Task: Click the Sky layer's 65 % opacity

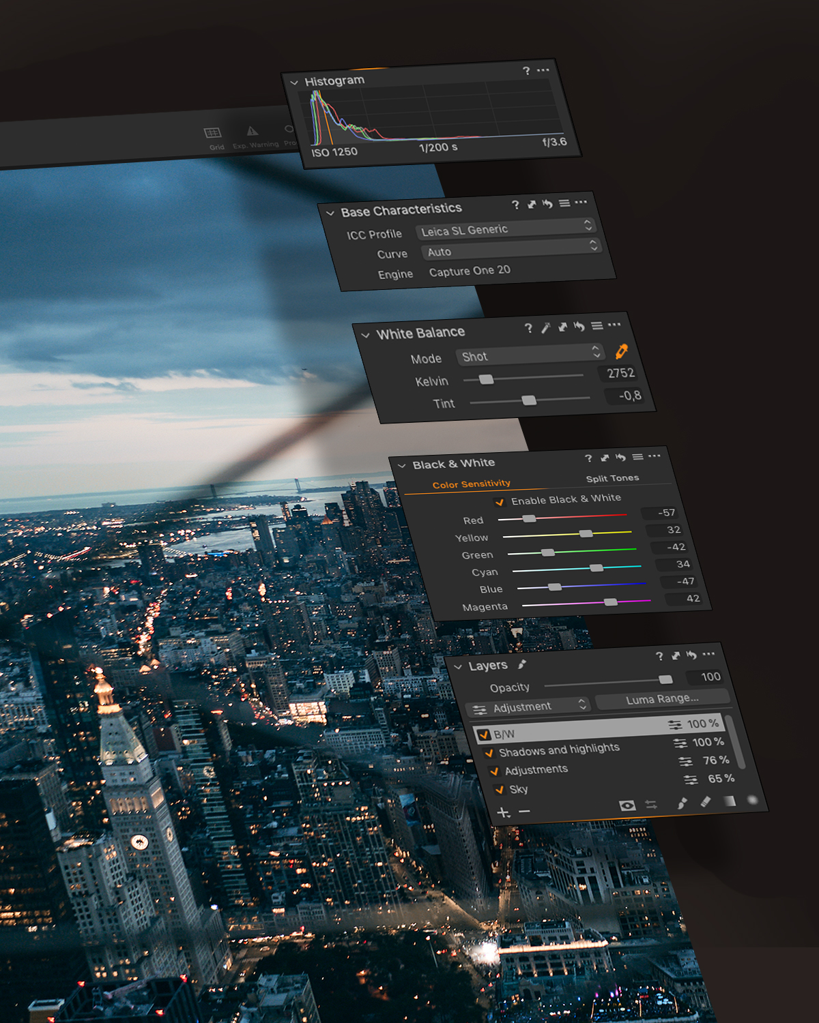Action: coord(721,778)
